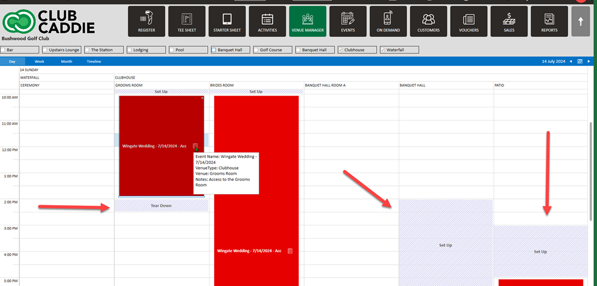Viewport: 597px width, 286px height.
Task: Go to the previous day arrow
Action: coord(571,61)
